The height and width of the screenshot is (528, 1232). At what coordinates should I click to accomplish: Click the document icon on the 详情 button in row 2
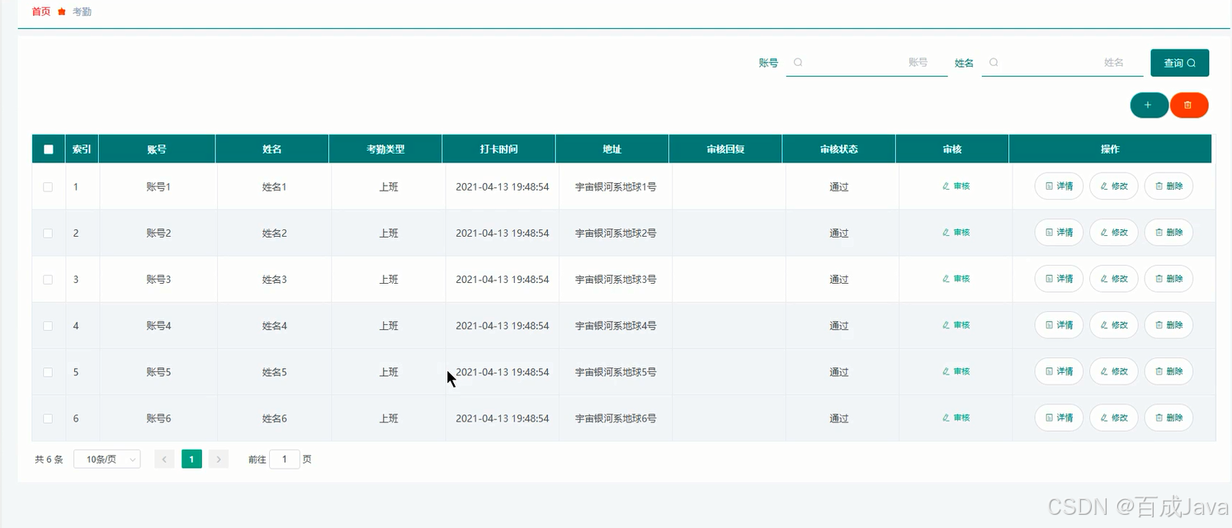pos(1048,232)
